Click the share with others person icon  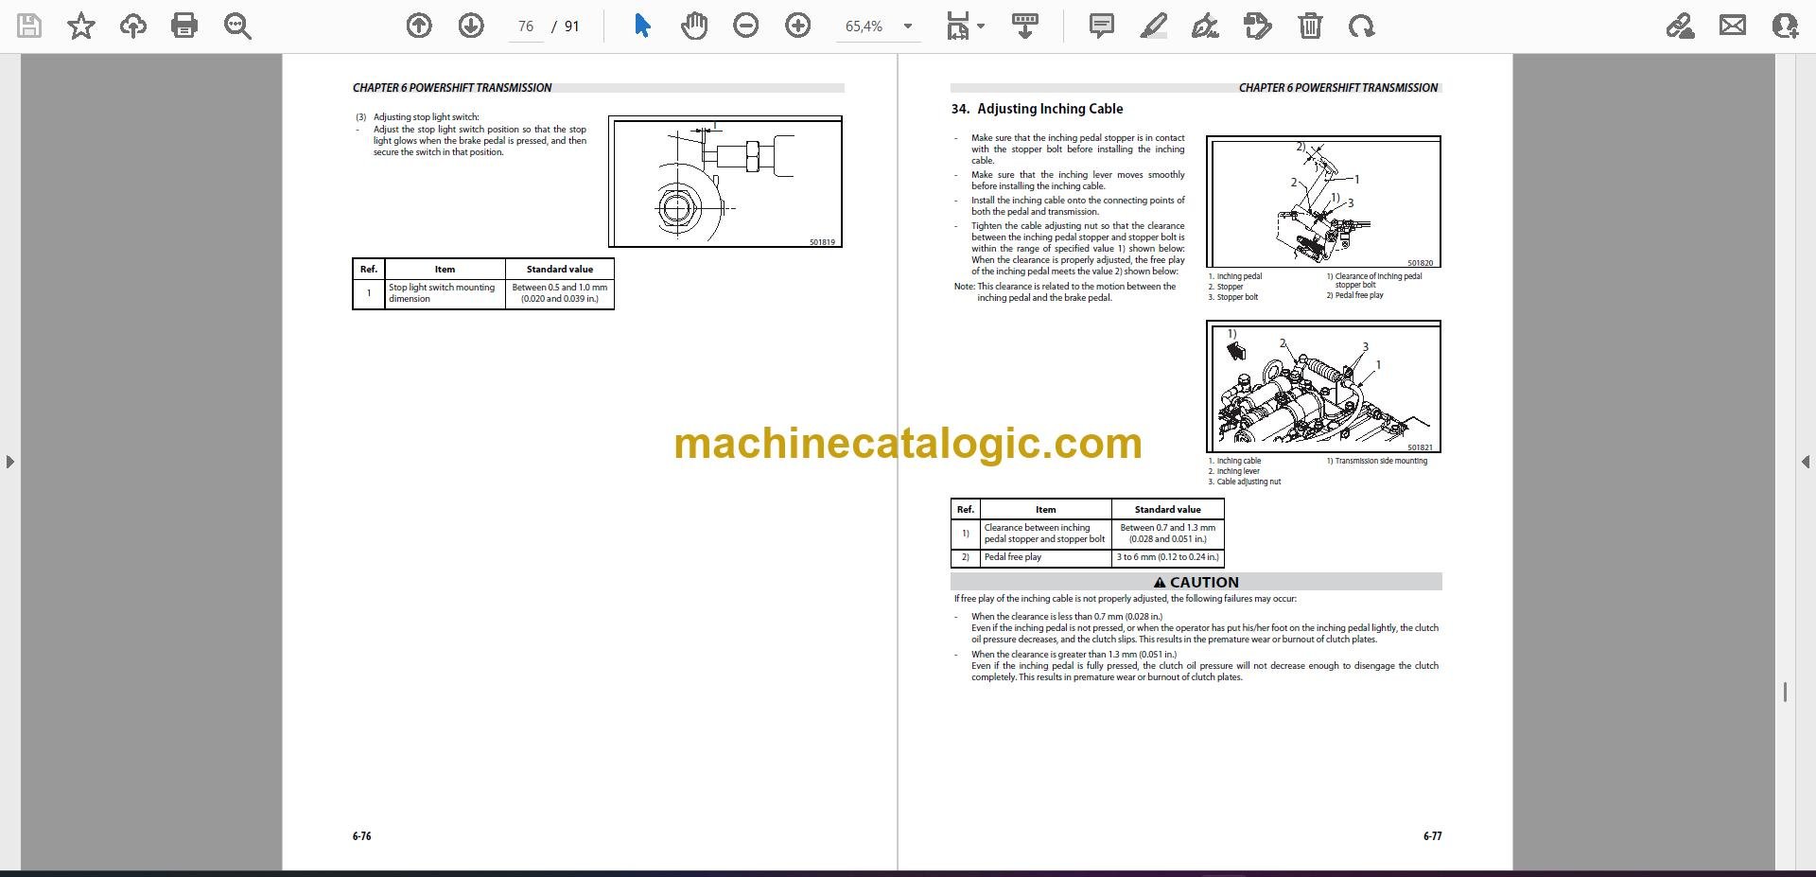pyautogui.click(x=1785, y=26)
